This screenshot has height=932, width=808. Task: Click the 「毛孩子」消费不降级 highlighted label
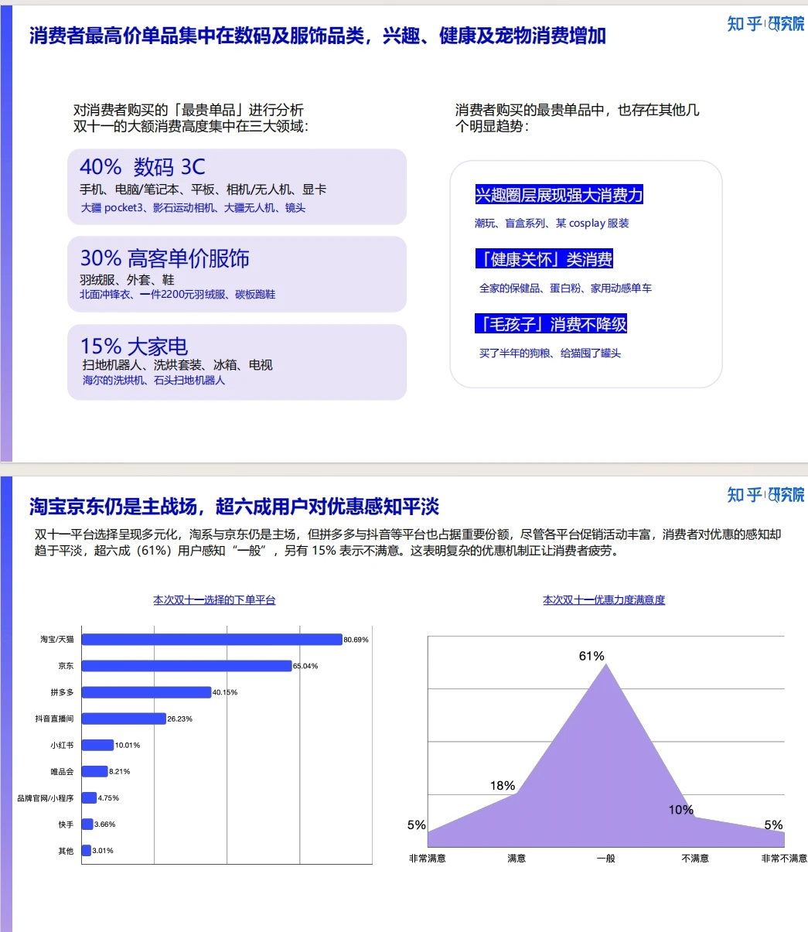tap(551, 324)
